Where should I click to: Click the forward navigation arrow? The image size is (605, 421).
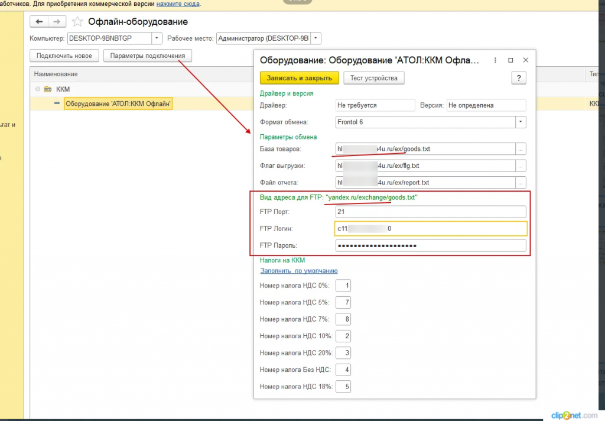point(57,22)
